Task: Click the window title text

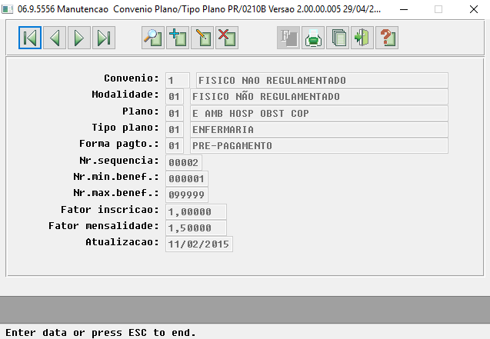Action: (199, 9)
